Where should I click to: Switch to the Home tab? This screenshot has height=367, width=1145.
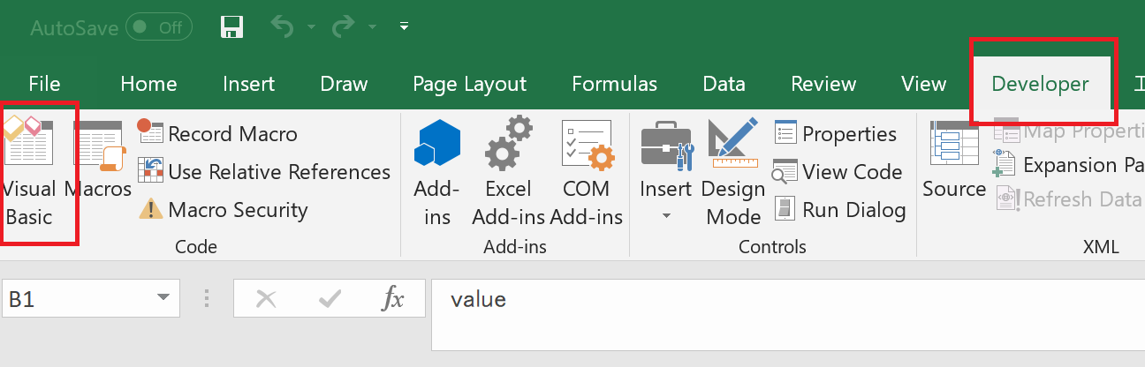148,84
